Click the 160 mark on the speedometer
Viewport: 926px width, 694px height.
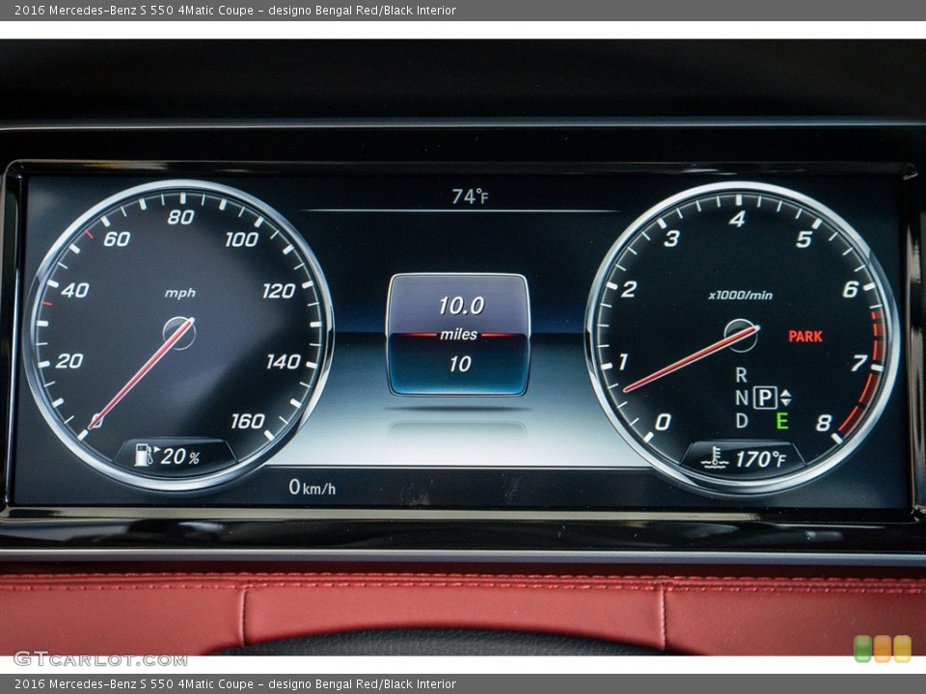coord(248,421)
